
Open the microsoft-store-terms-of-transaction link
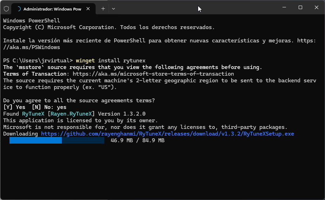(x=153, y=74)
